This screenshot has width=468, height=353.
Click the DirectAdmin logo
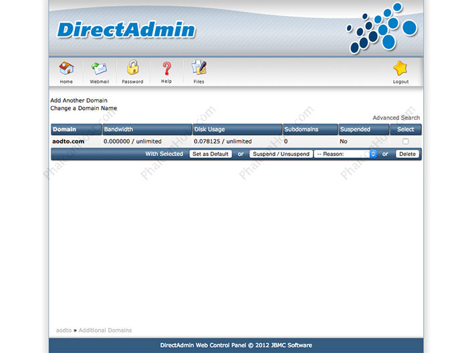point(126,30)
